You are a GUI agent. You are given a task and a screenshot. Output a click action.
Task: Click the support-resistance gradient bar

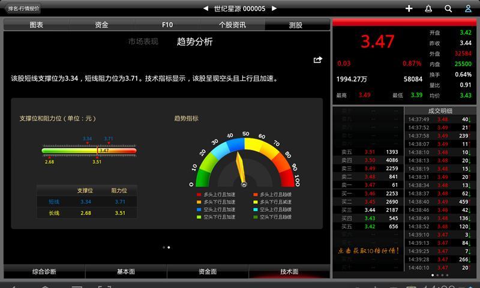coord(89,151)
